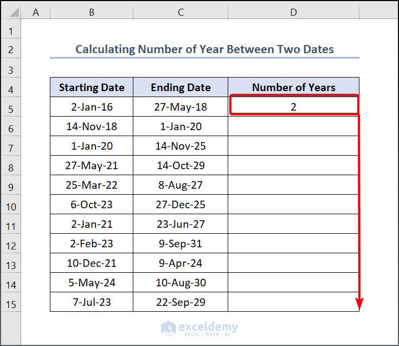Image resolution: width=399 pixels, height=346 pixels.
Task: Select cell containing 2-Jan-21
Action: point(92,224)
